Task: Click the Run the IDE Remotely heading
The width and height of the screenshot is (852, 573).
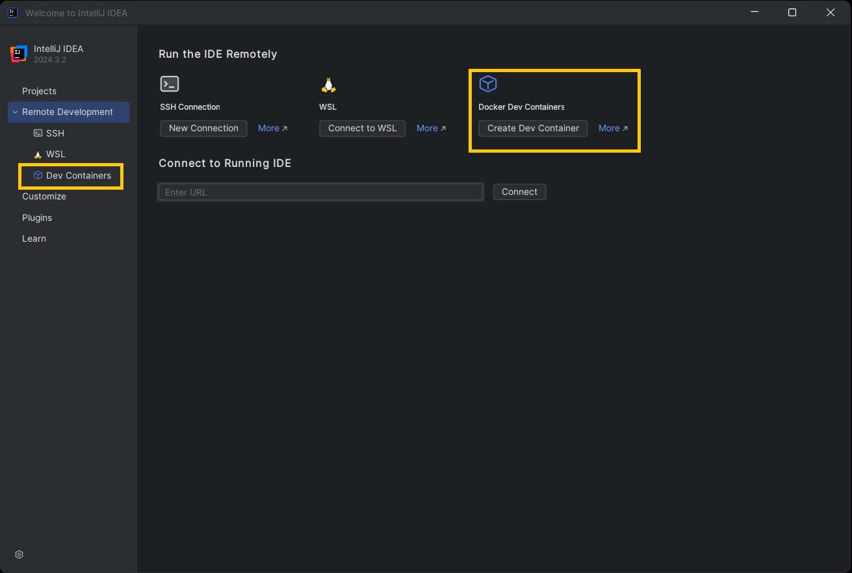Action: [218, 54]
